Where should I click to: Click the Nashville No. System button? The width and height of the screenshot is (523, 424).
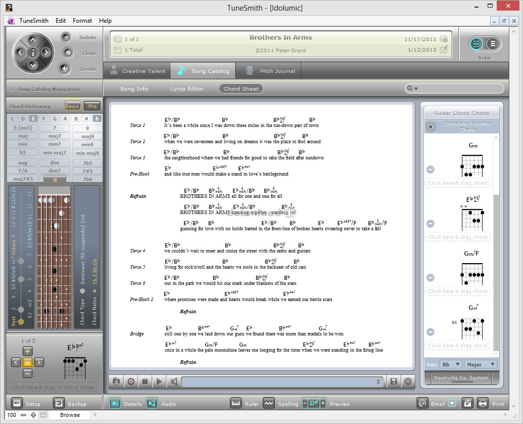[x=461, y=377]
